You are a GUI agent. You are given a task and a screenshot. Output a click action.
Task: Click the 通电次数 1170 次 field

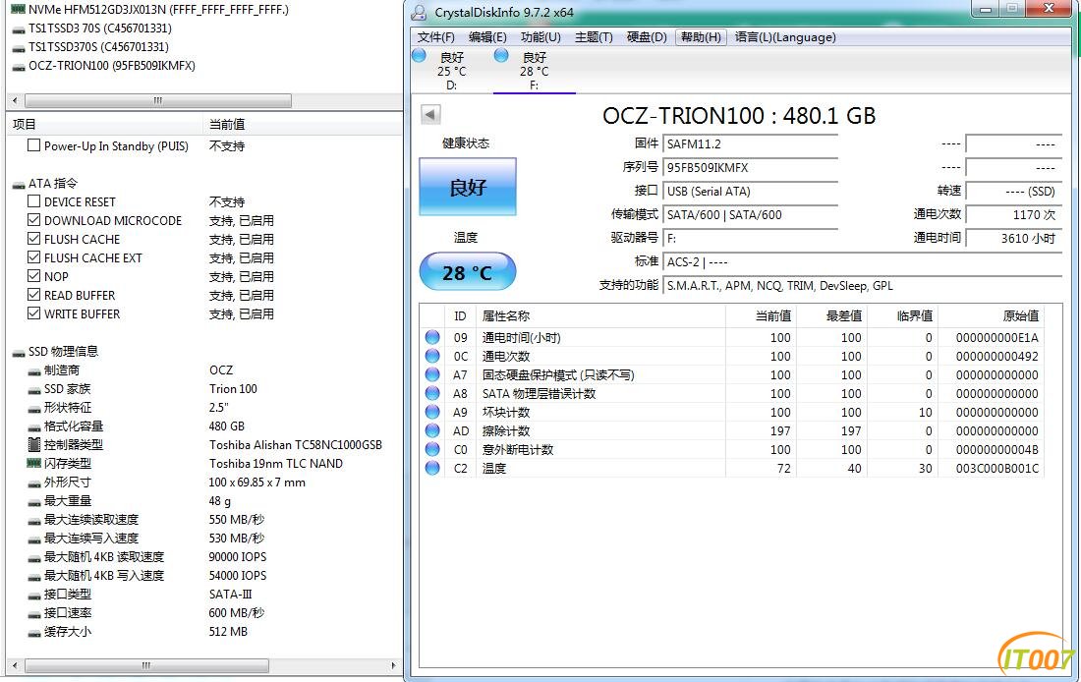[1013, 214]
